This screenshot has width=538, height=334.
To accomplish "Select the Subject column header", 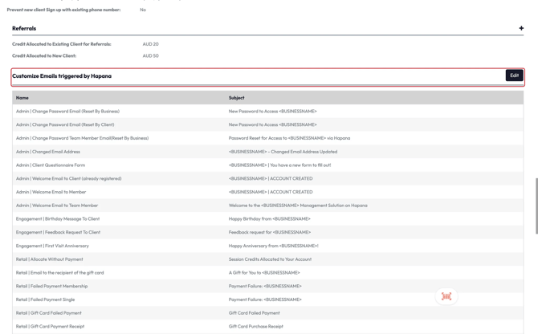I will point(236,98).
